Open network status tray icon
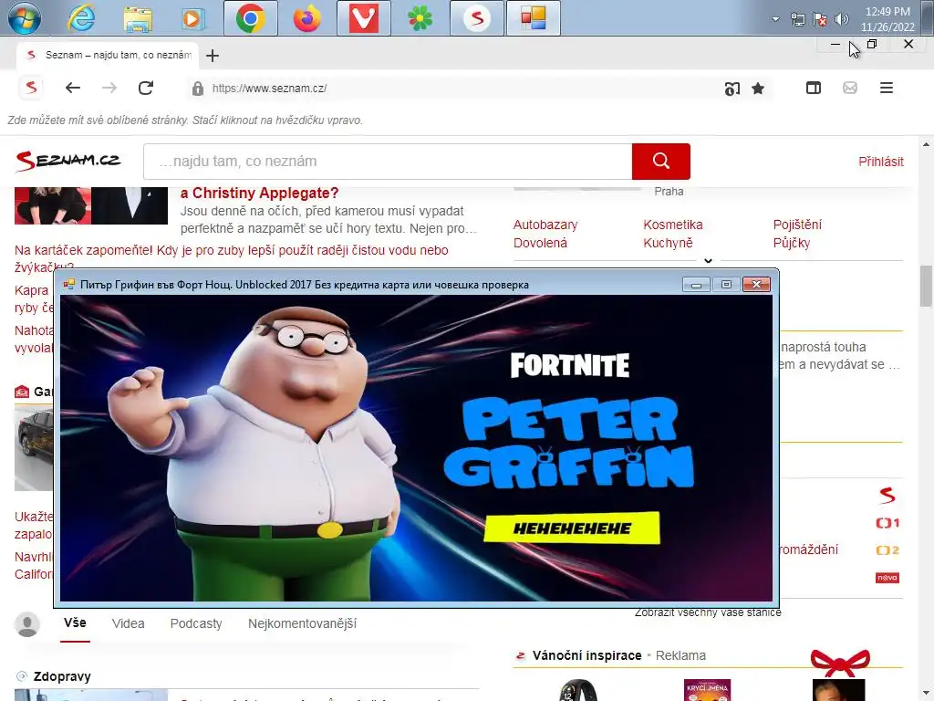Screen dimensions: 934x701 (797, 20)
